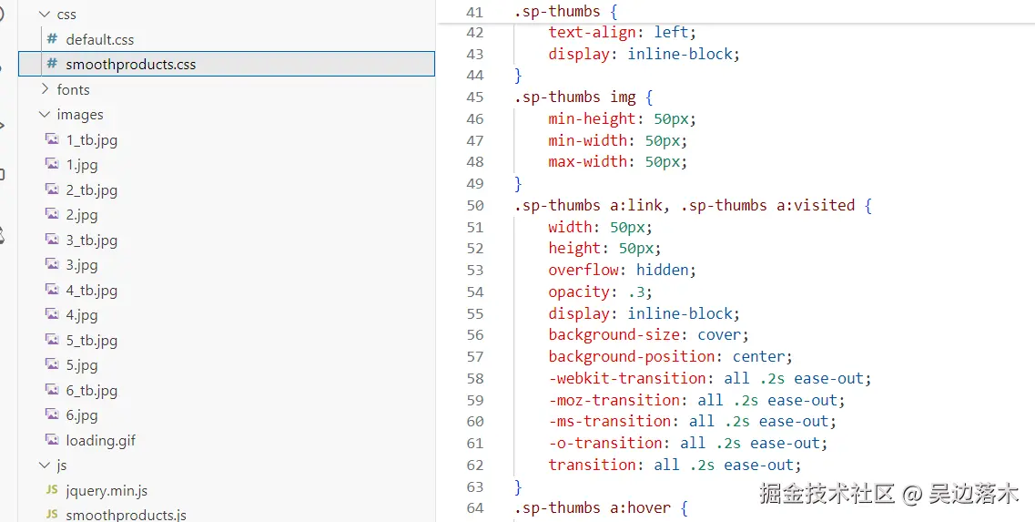Collapse the js folder chevron
This screenshot has height=522, width=1035.
[x=45, y=466]
